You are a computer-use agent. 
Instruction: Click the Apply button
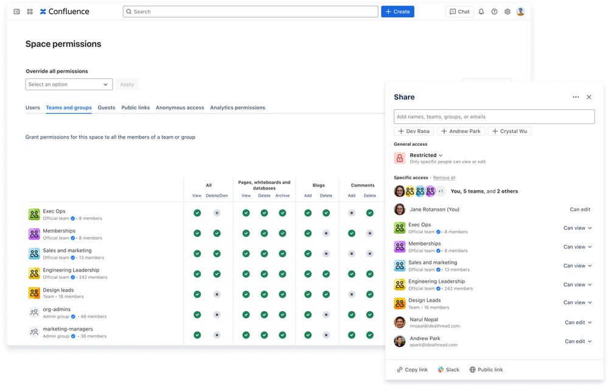click(127, 84)
